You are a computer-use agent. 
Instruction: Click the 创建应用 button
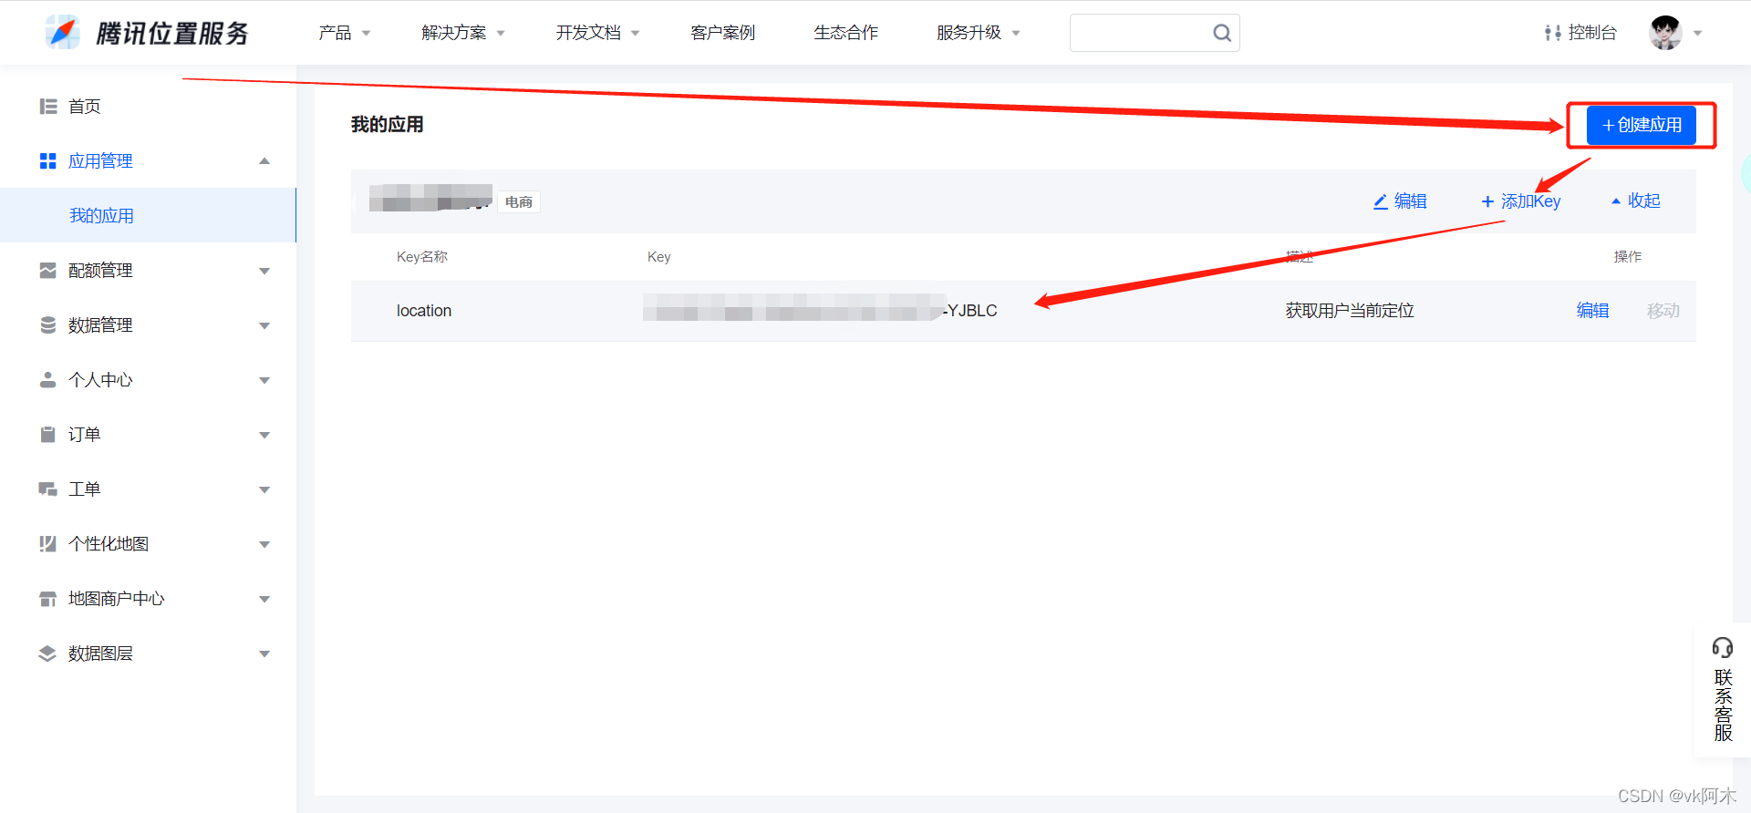tap(1642, 125)
